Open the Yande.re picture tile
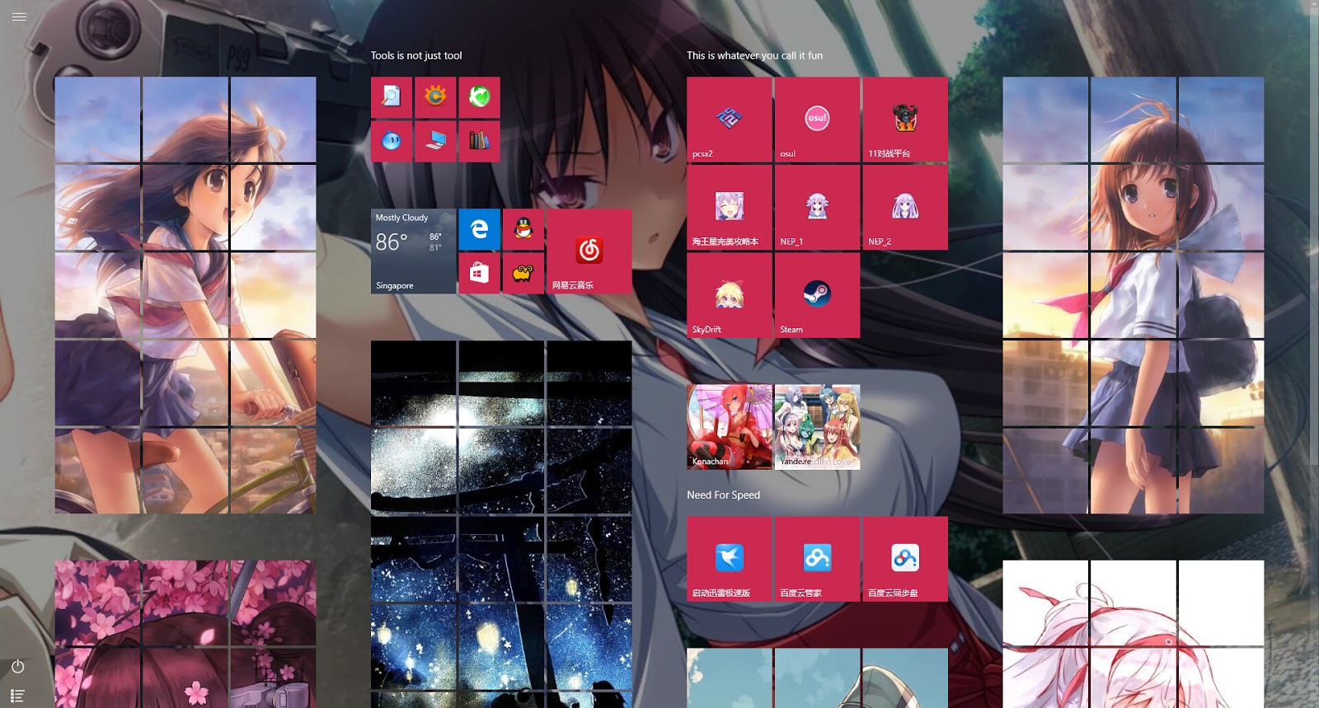 817,427
